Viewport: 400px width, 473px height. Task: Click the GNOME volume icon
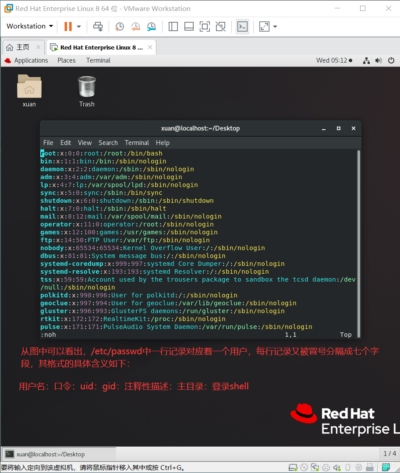(x=379, y=60)
